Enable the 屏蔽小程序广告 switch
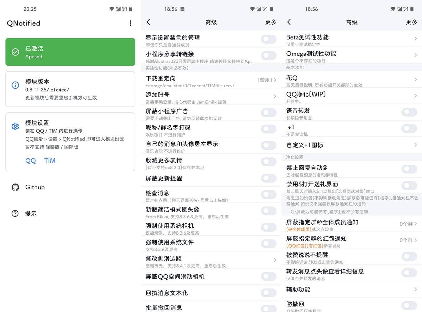 click(268, 112)
